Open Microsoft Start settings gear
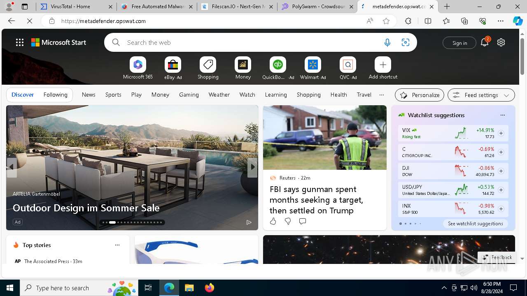The height and width of the screenshot is (296, 527). (501, 42)
